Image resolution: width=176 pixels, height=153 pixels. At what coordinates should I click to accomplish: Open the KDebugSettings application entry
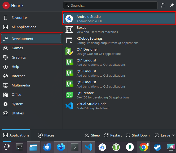(x=120, y=40)
